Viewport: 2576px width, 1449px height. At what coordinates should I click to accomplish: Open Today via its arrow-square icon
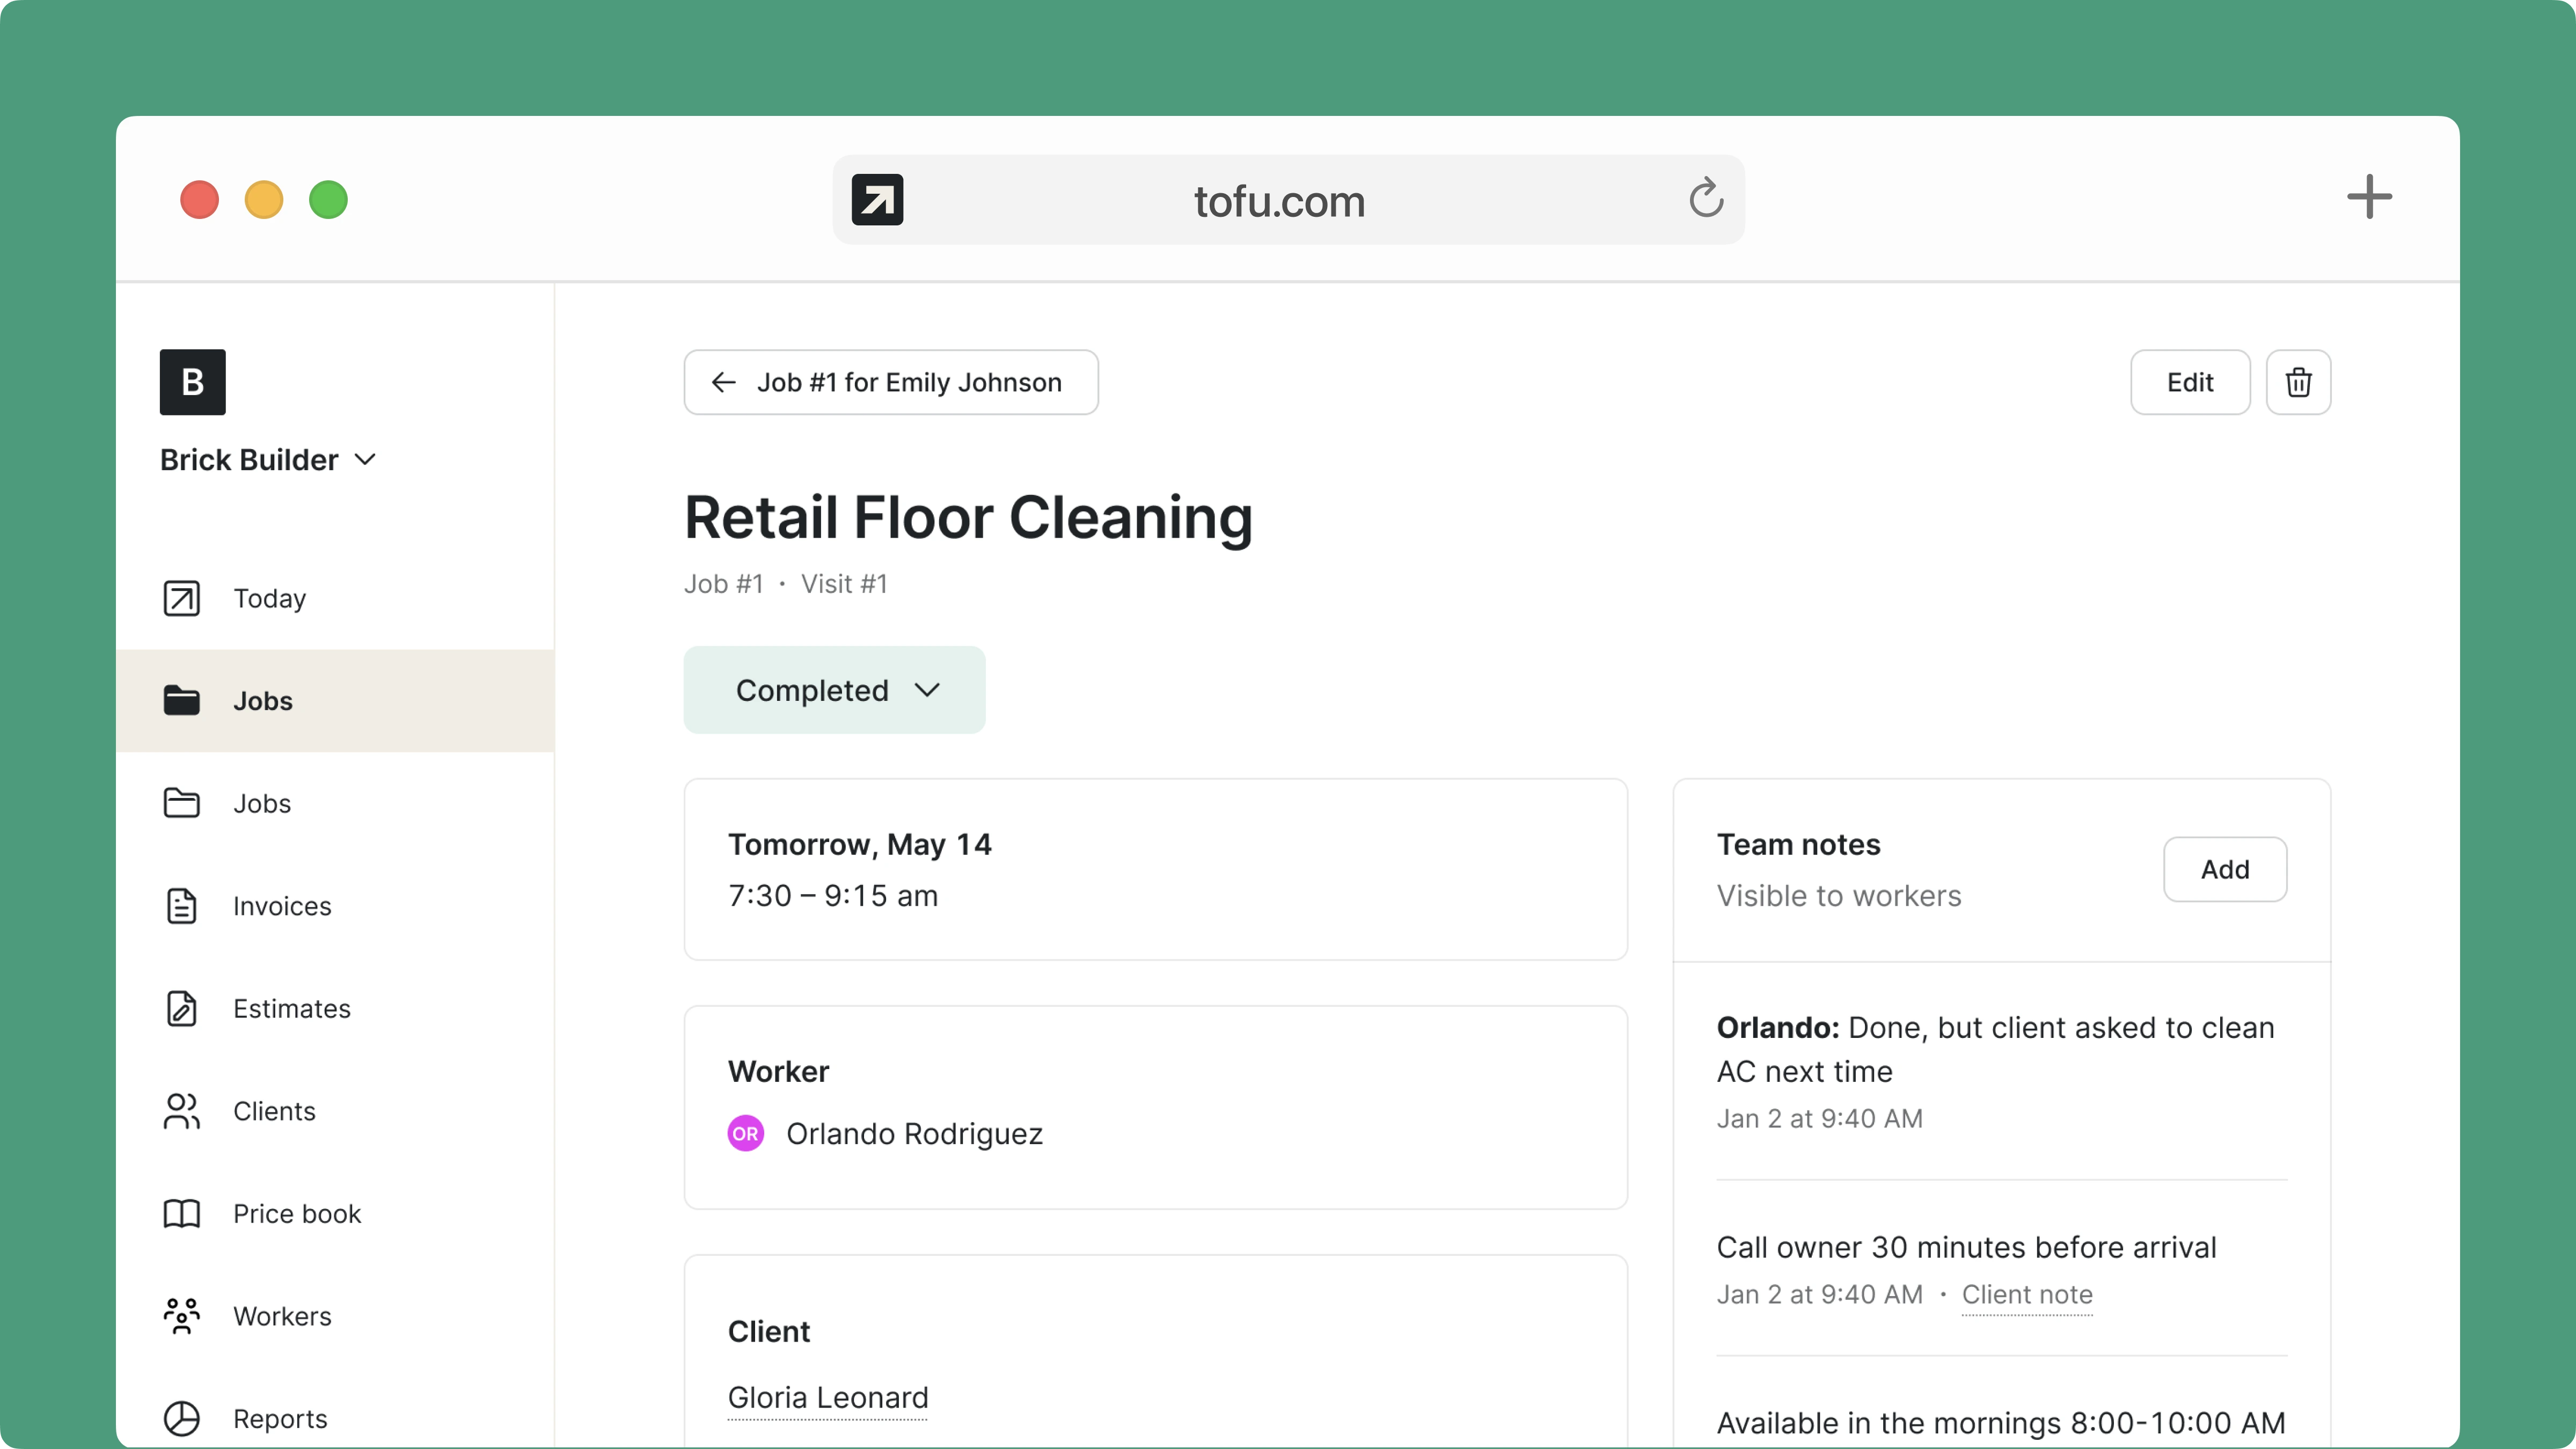tap(181, 598)
